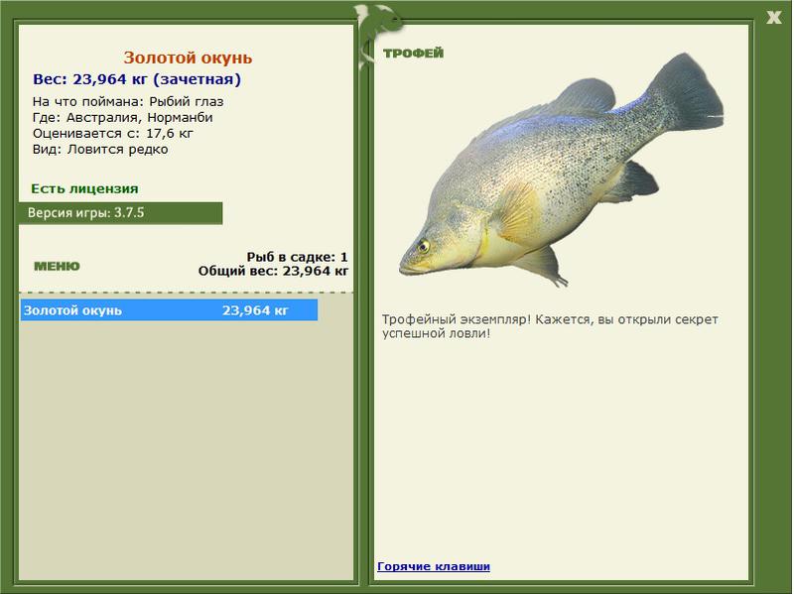
Task: Click the 'Трофейный экземпляр!' description text
Action: (x=550, y=326)
